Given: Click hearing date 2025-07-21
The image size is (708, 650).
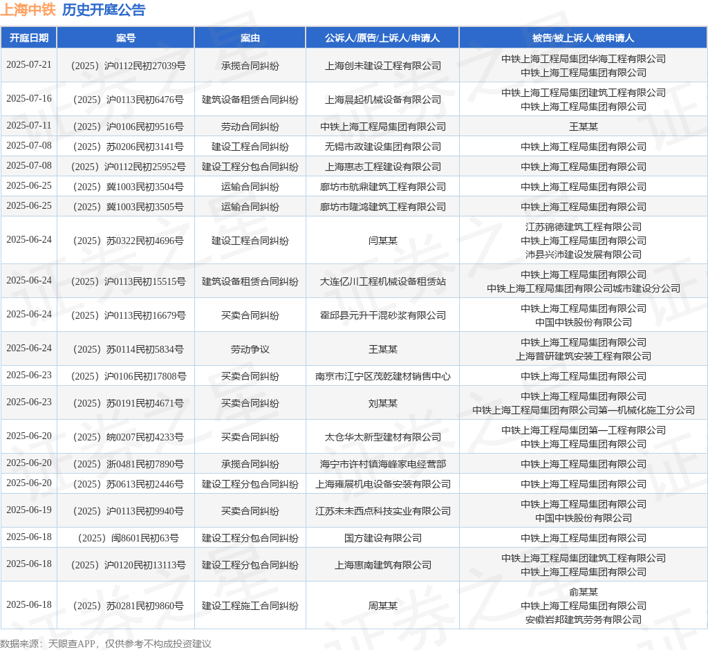Looking at the screenshot, I should coord(29,64).
